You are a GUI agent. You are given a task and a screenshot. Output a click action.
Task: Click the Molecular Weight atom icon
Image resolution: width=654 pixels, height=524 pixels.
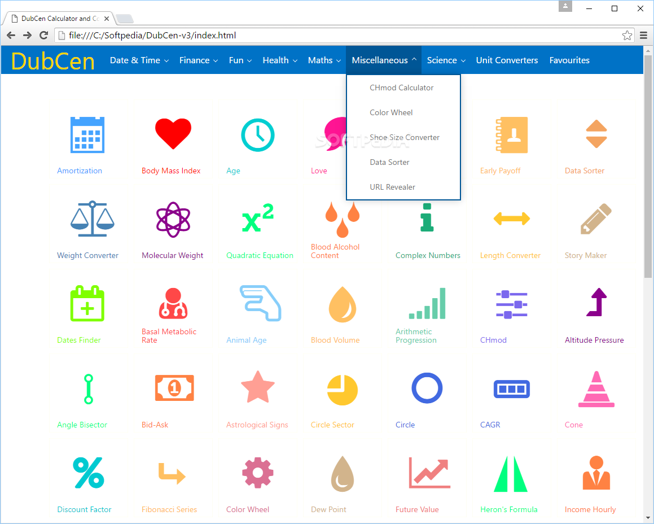[173, 220]
